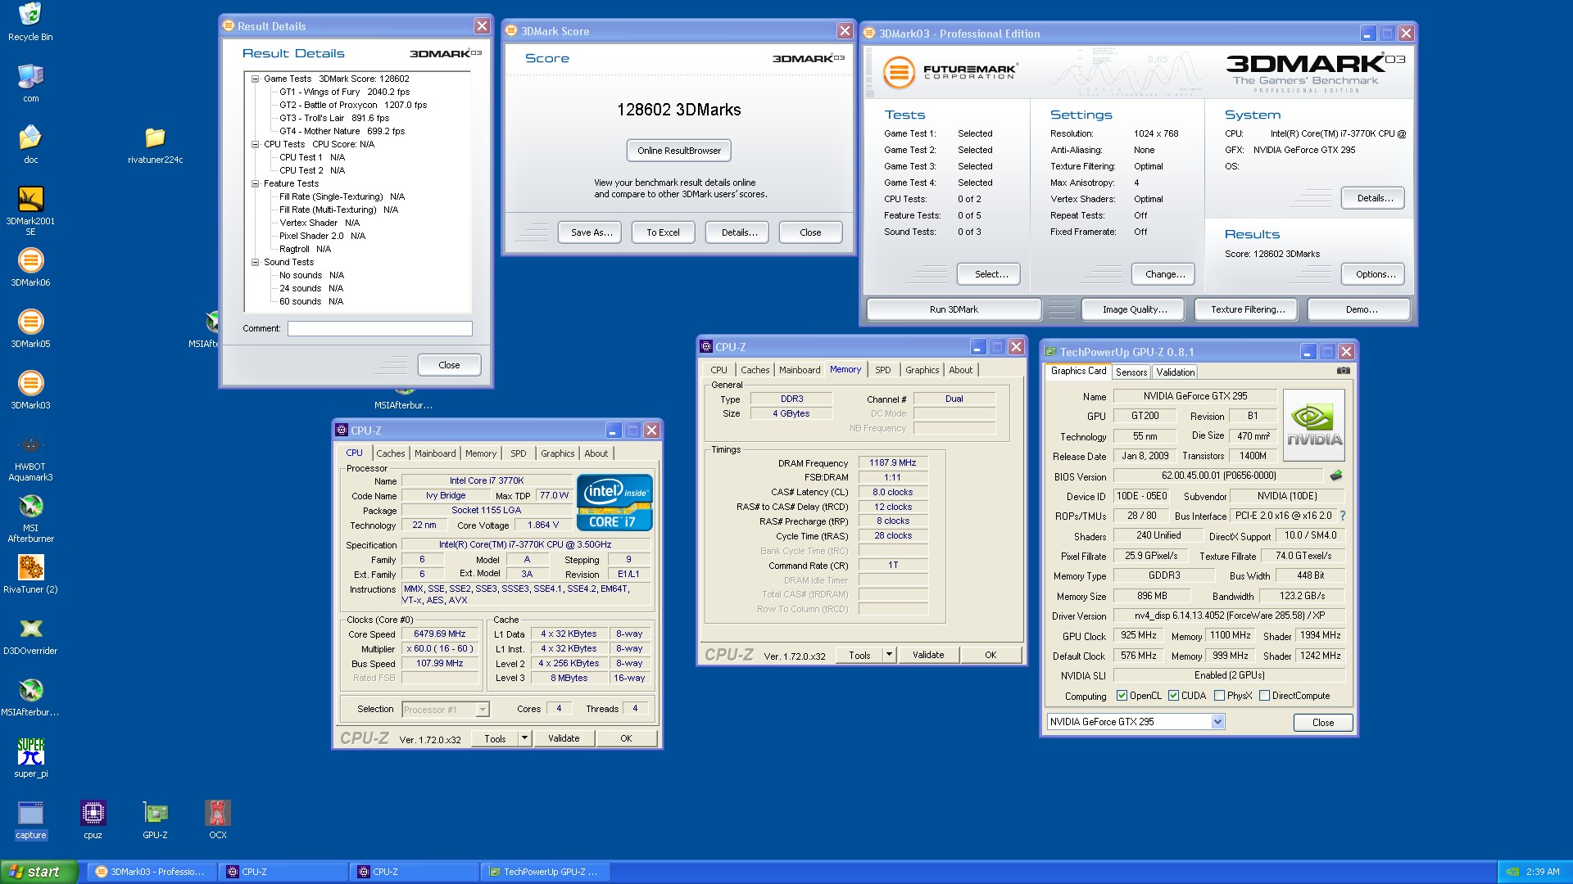
Task: Open MSI Afterburner desktop icon
Action: click(x=30, y=518)
